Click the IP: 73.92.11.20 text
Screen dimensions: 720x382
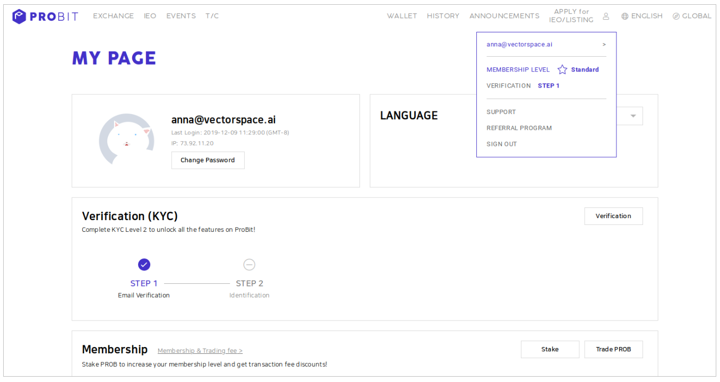tap(192, 143)
